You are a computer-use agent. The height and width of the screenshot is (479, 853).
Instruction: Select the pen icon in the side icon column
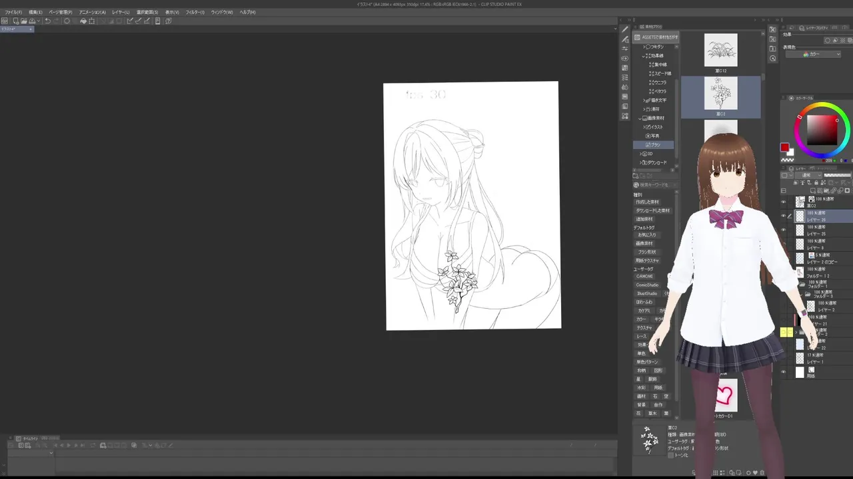625,30
